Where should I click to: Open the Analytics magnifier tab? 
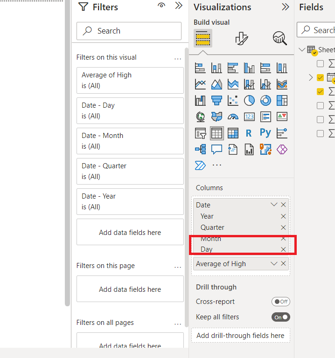point(279,38)
